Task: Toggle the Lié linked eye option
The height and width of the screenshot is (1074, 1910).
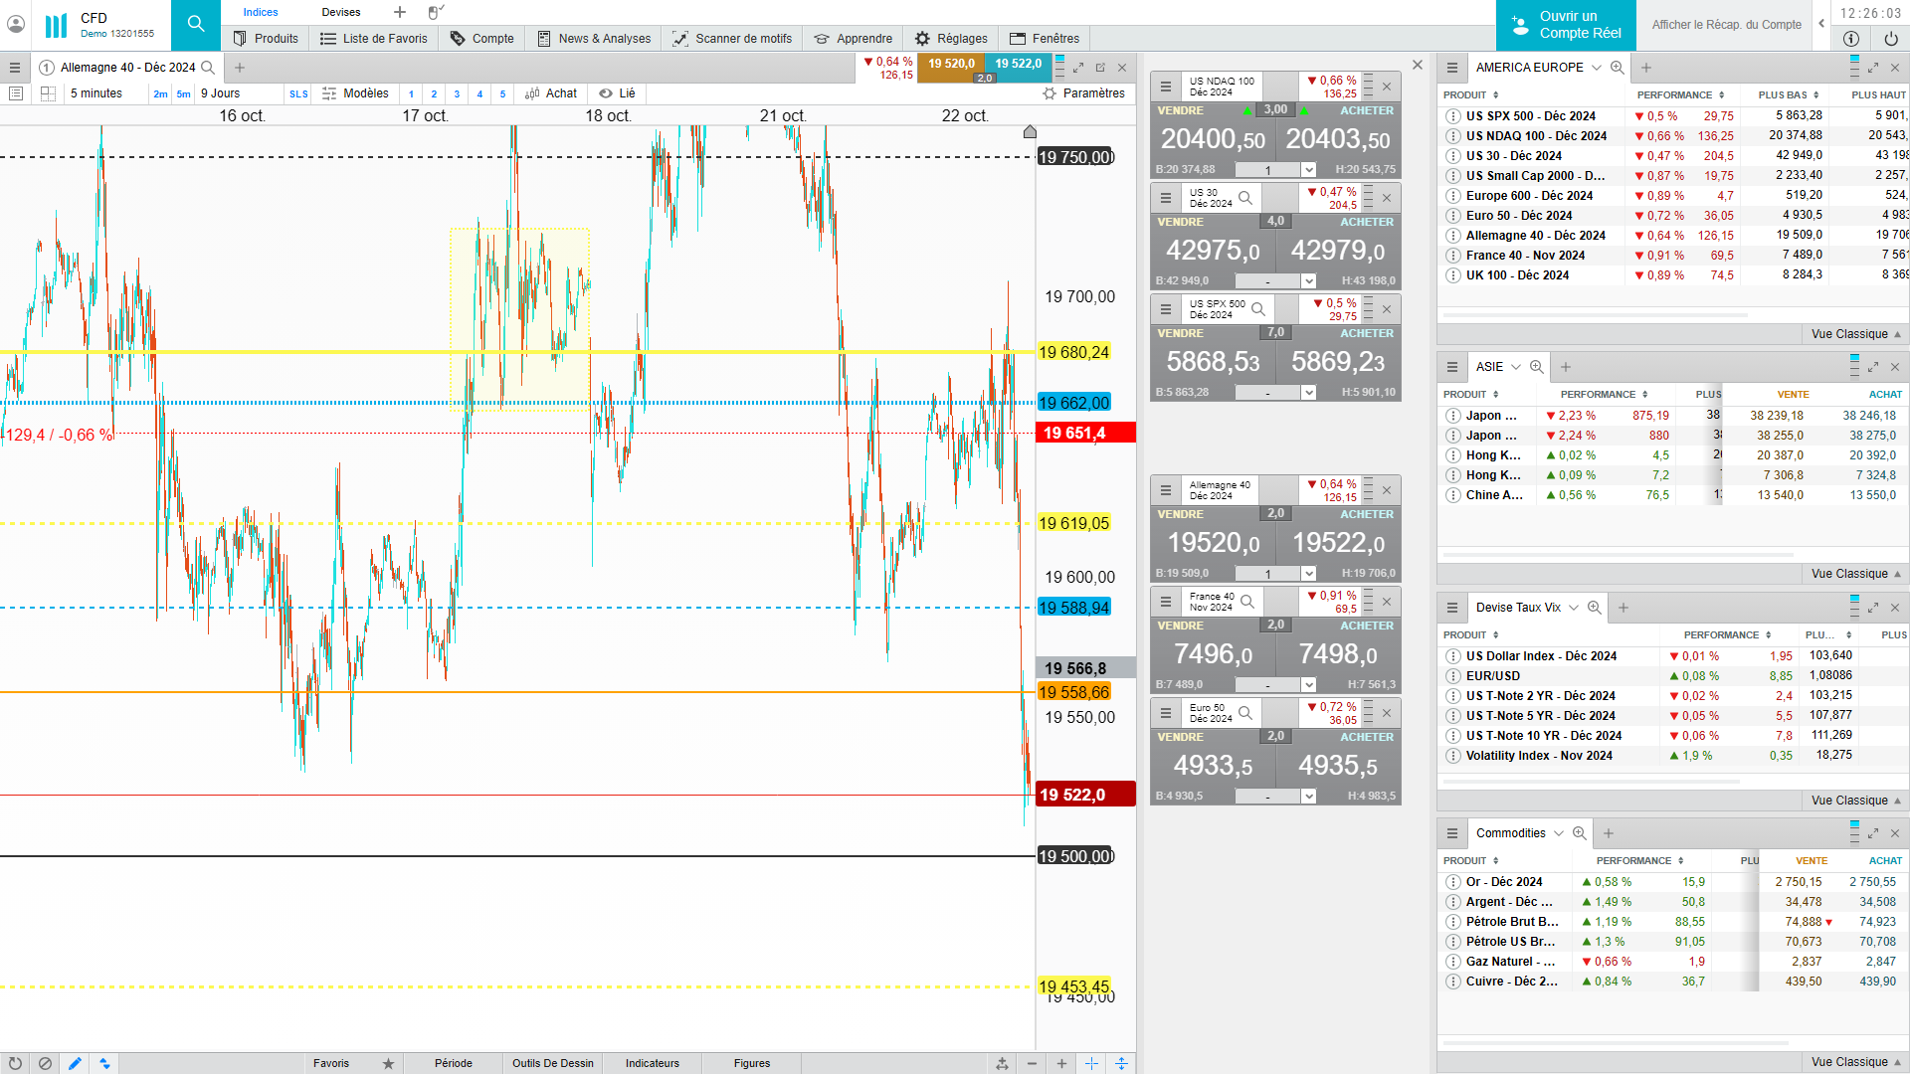Action: coord(617,93)
